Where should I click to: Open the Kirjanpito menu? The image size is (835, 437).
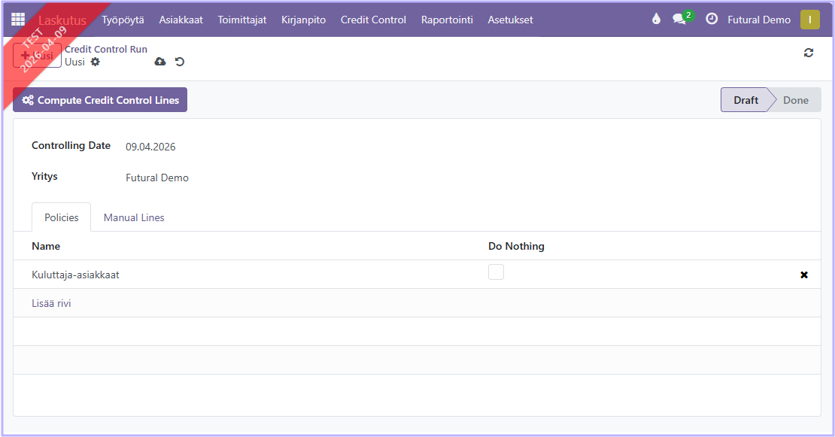pos(303,20)
